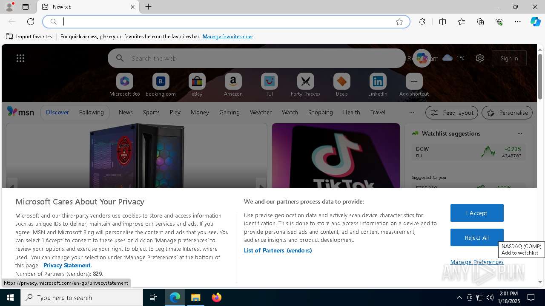Image resolution: width=545 pixels, height=306 pixels.
Task: Open the Watch menu item
Action: [290, 112]
